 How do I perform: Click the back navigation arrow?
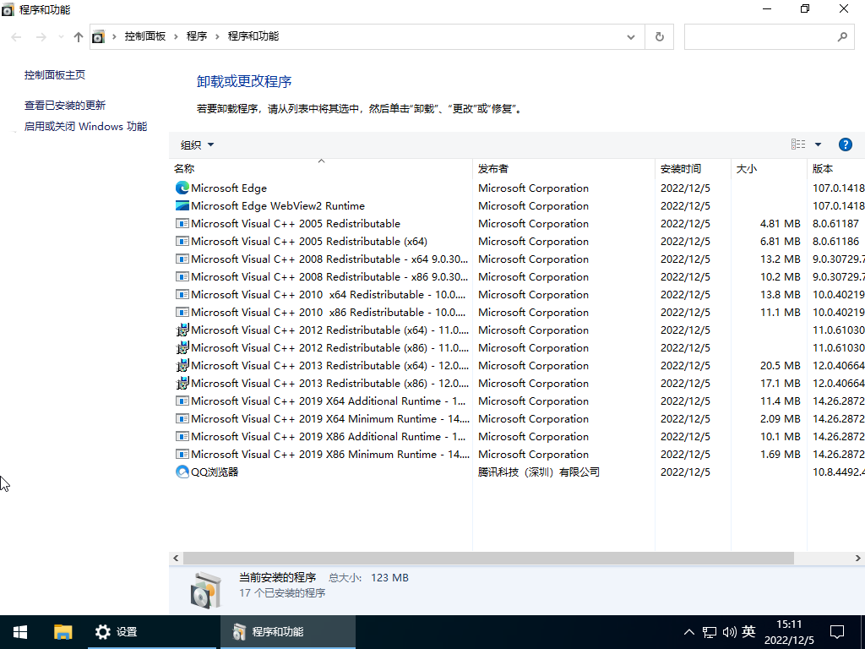(16, 37)
